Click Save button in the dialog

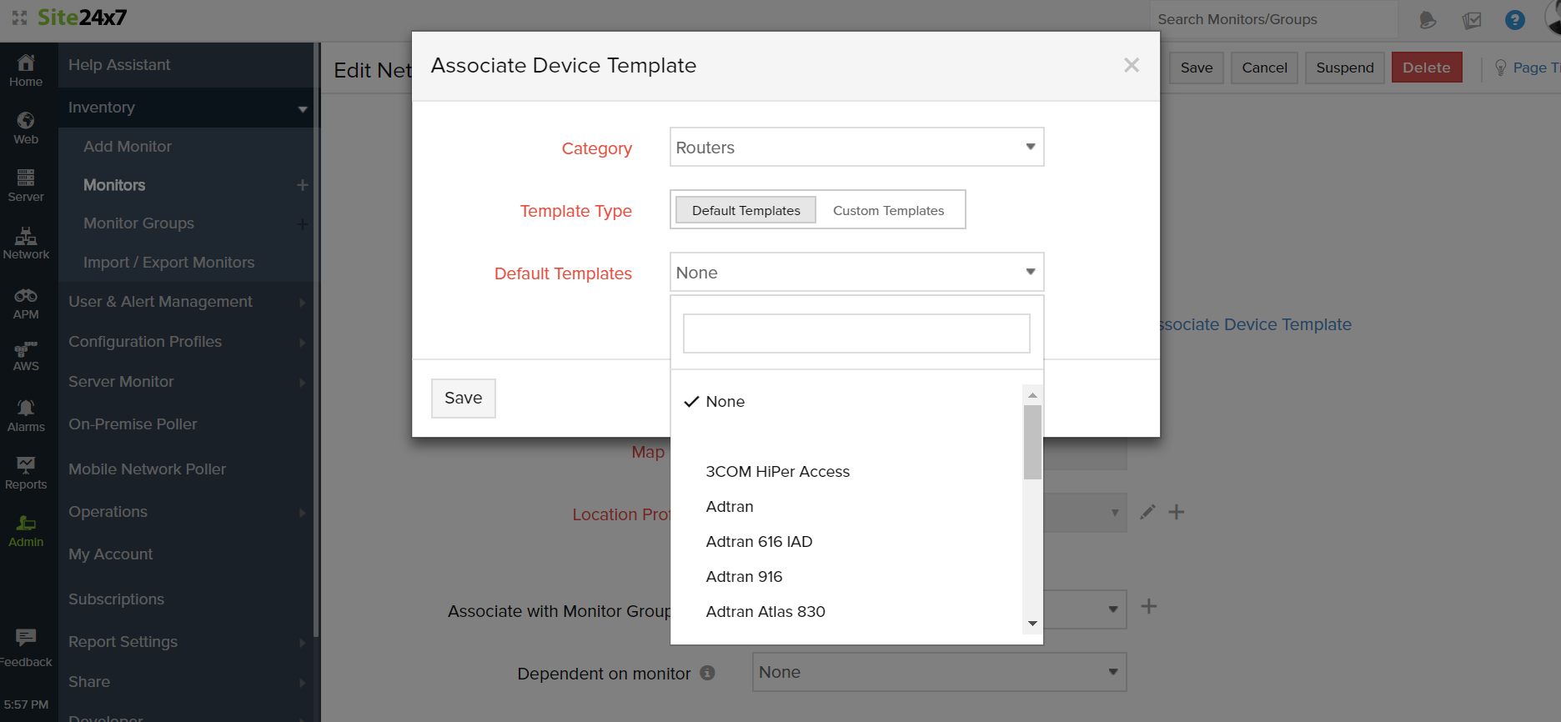pos(464,399)
